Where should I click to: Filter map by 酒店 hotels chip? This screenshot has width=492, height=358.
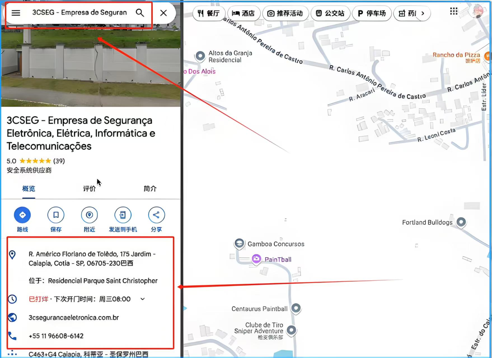244,13
